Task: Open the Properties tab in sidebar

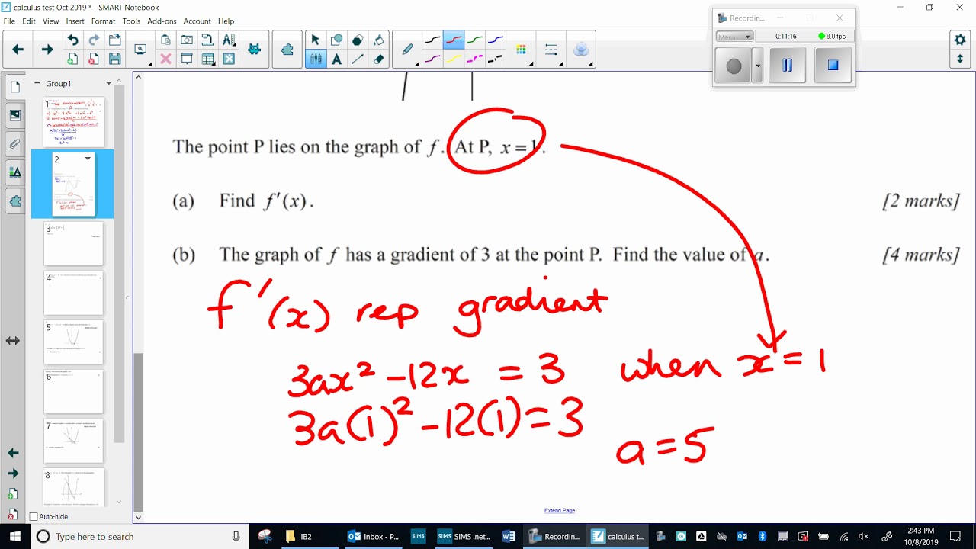Action: [x=14, y=172]
